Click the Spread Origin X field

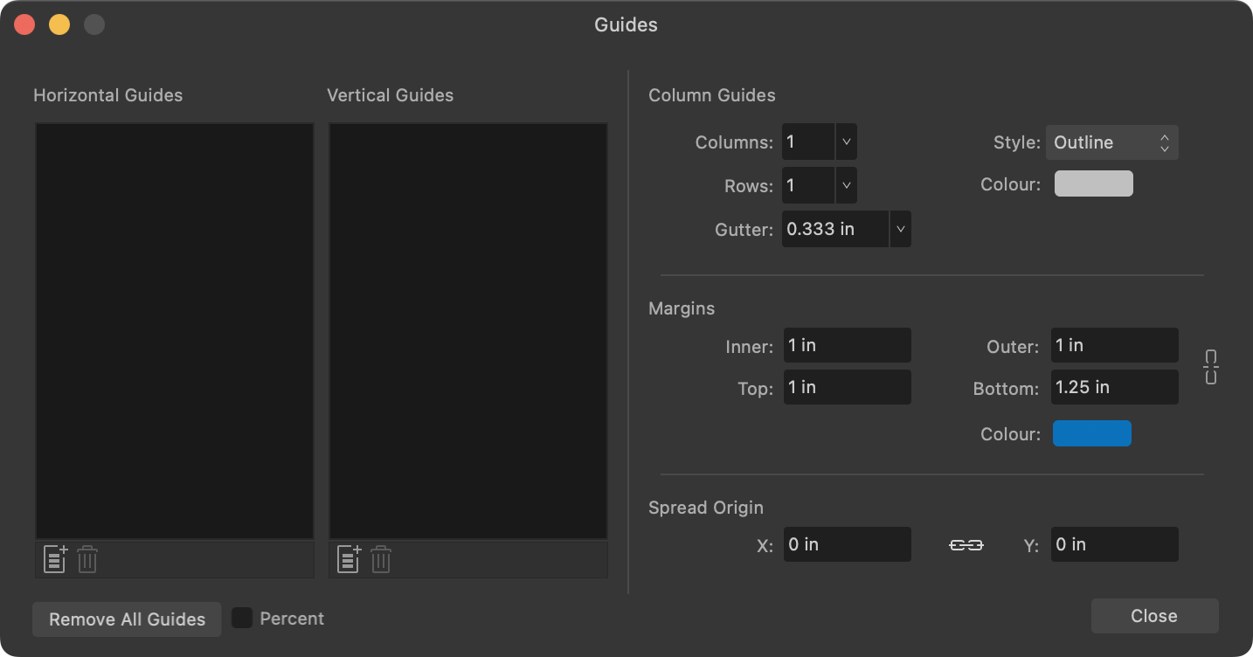point(847,543)
